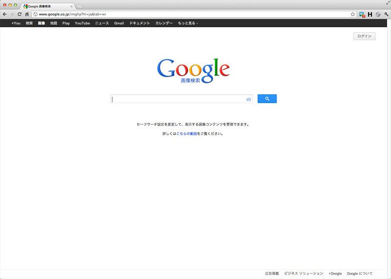This screenshot has height=279, width=391.
Task: Open the +Google footer link
Action: pyautogui.click(x=335, y=274)
